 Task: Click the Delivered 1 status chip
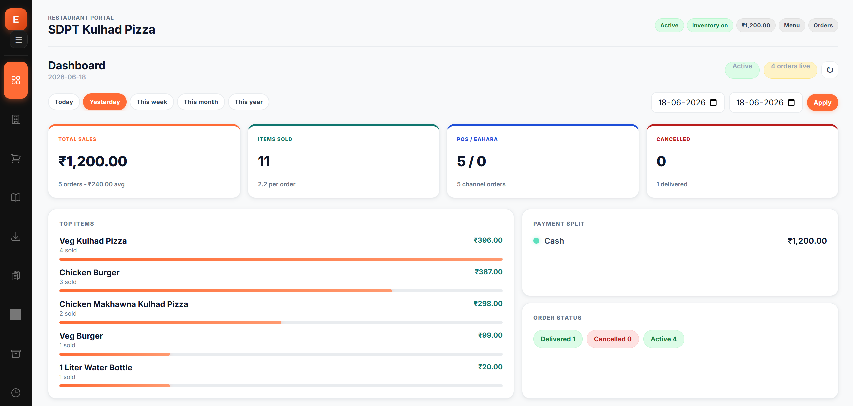(558, 339)
